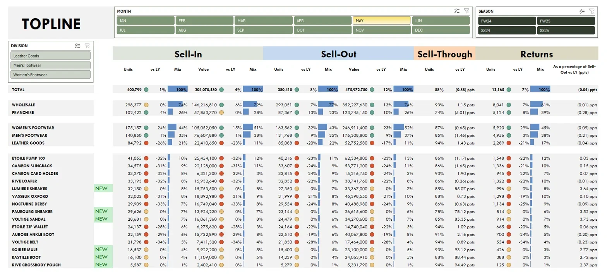
Task: Click NEW tag beside Lumiere Sneaker
Action: point(101,189)
